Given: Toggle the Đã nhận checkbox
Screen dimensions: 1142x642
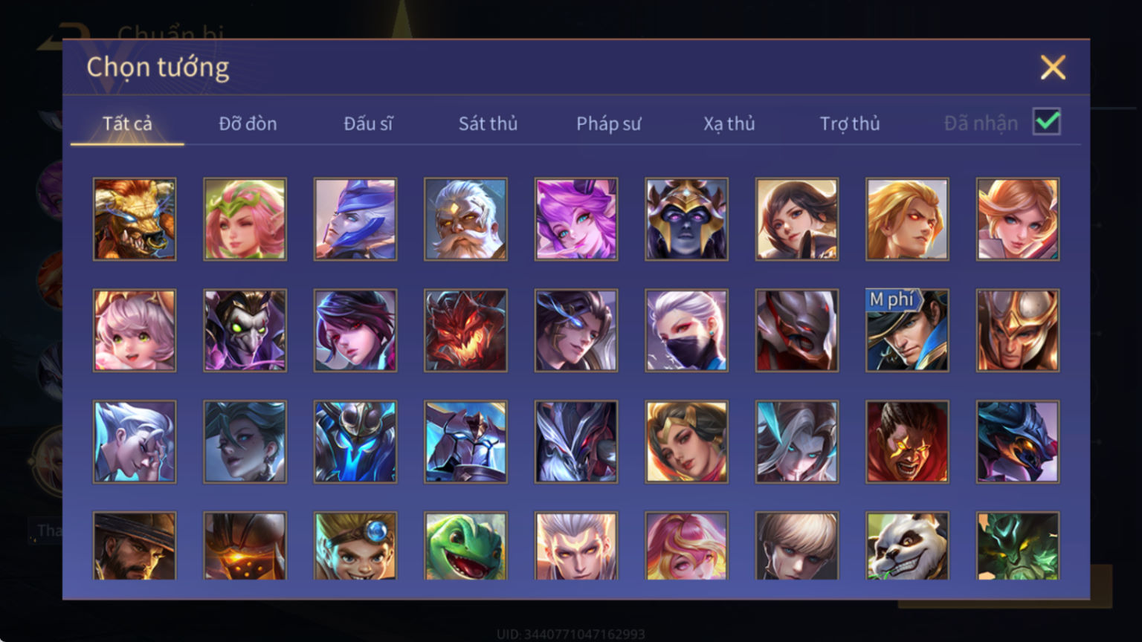Looking at the screenshot, I should [1047, 122].
